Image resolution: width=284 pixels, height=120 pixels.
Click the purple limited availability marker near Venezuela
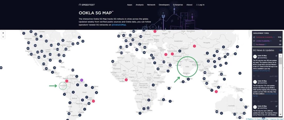(x=82, y=80)
